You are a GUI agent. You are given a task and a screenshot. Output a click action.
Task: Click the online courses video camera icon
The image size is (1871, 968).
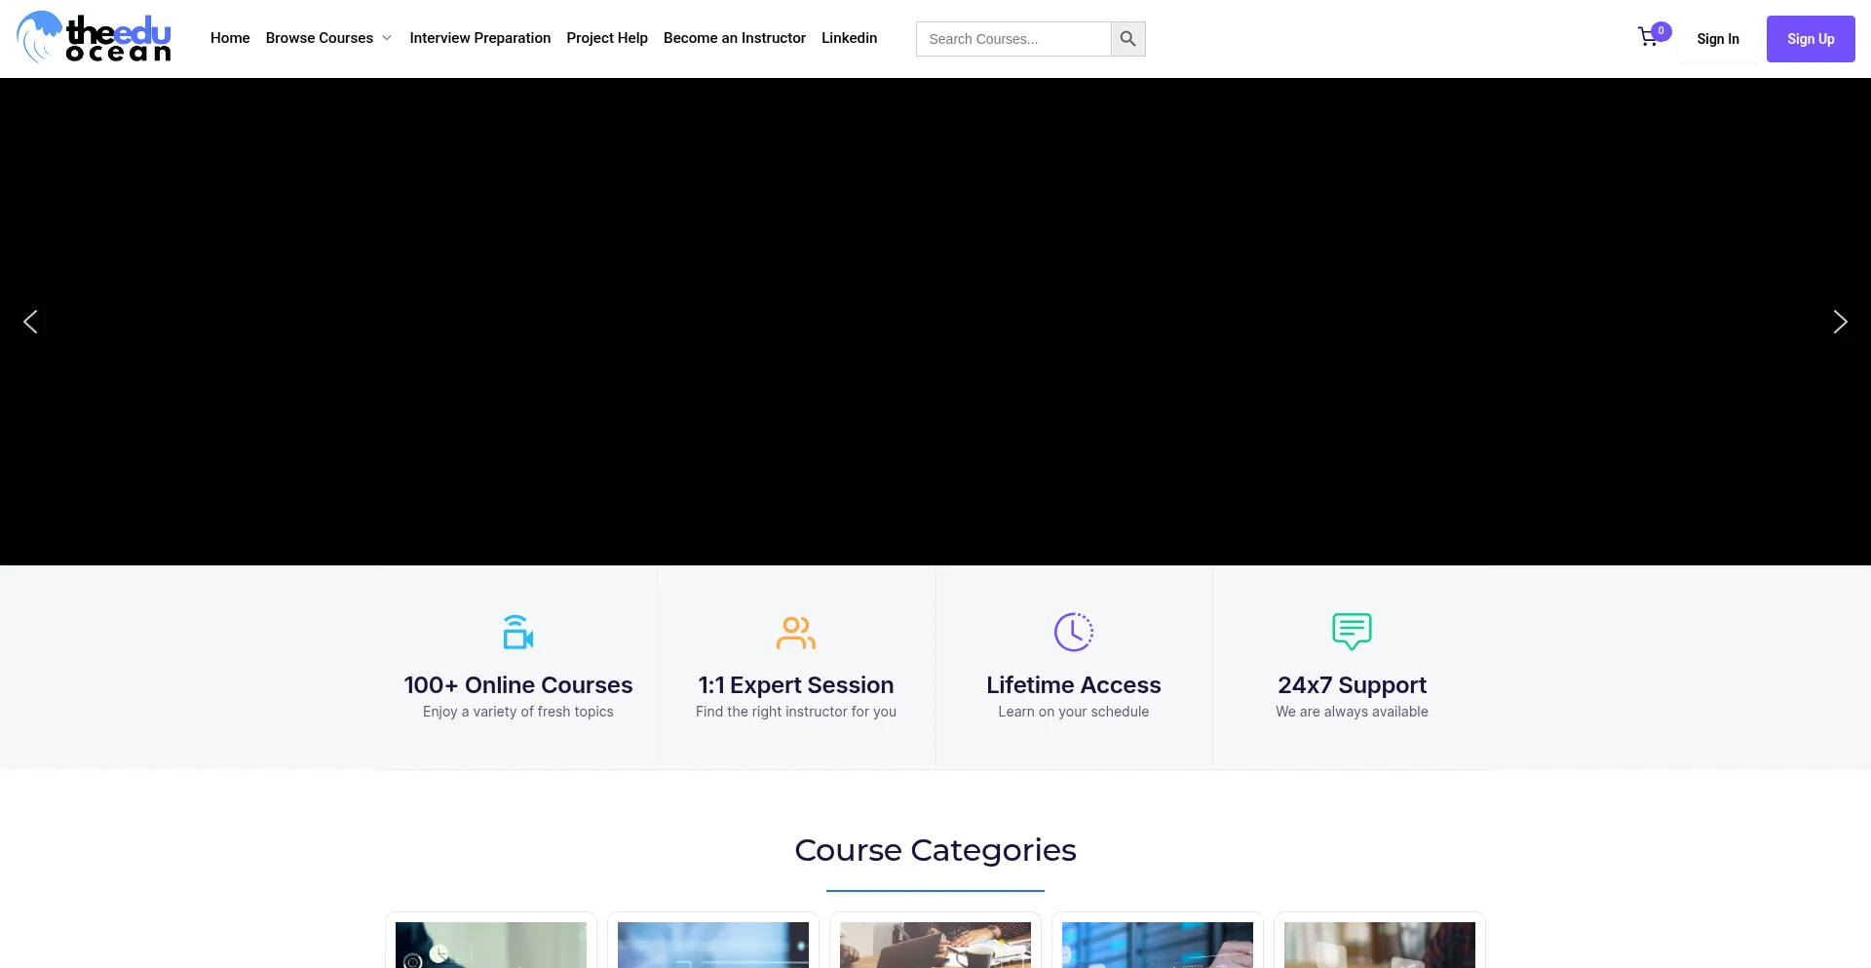(x=517, y=632)
